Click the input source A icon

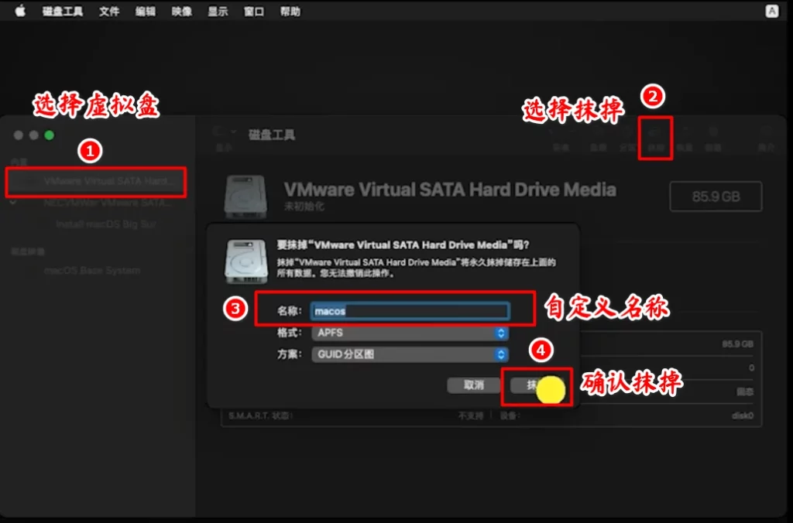pos(772,11)
